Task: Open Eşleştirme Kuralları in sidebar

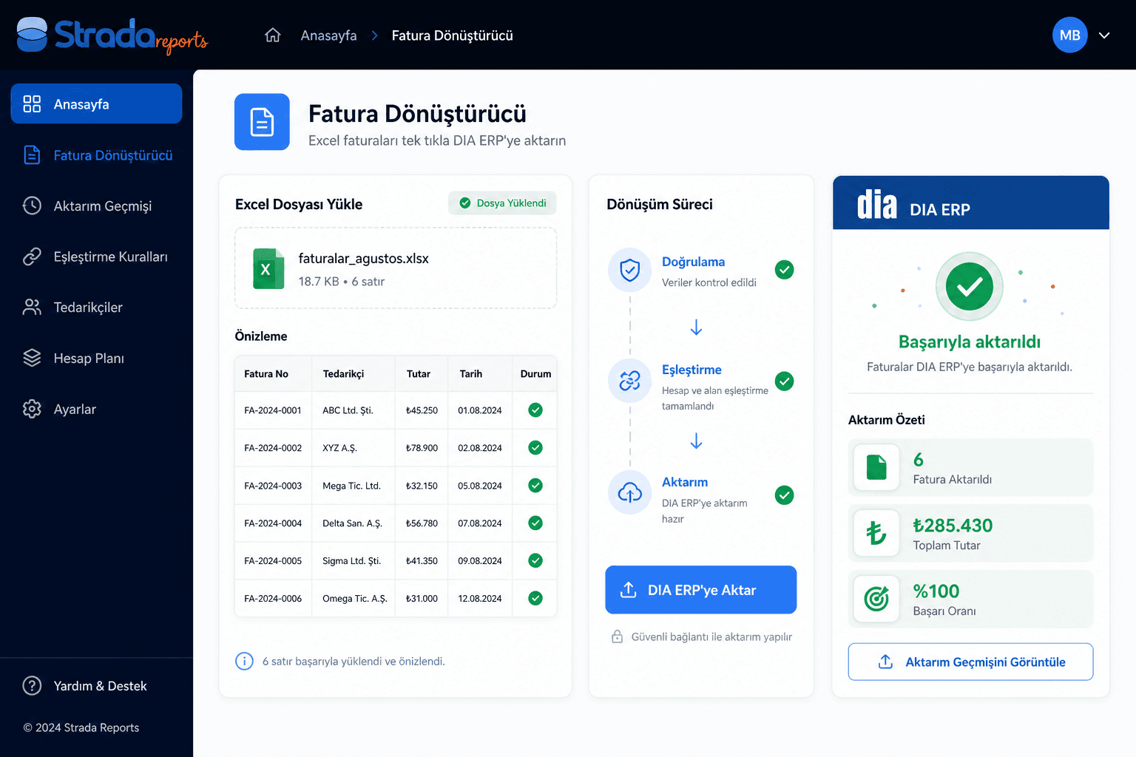Action: point(96,257)
